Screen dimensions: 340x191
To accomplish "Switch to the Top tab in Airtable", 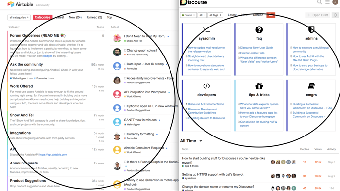I will (x=109, y=17).
